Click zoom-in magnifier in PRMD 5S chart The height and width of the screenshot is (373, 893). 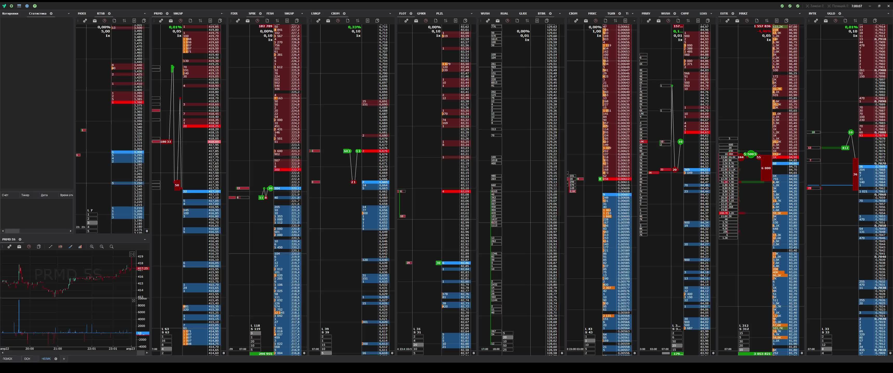[92, 247]
